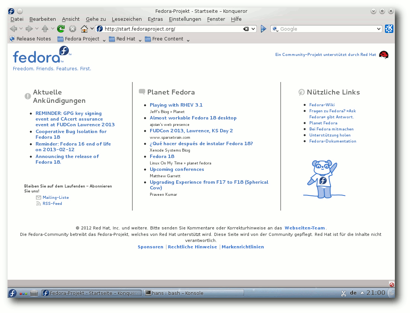Click the search engine icon in the Google box
The width and height of the screenshot is (410, 313).
click(275, 29)
